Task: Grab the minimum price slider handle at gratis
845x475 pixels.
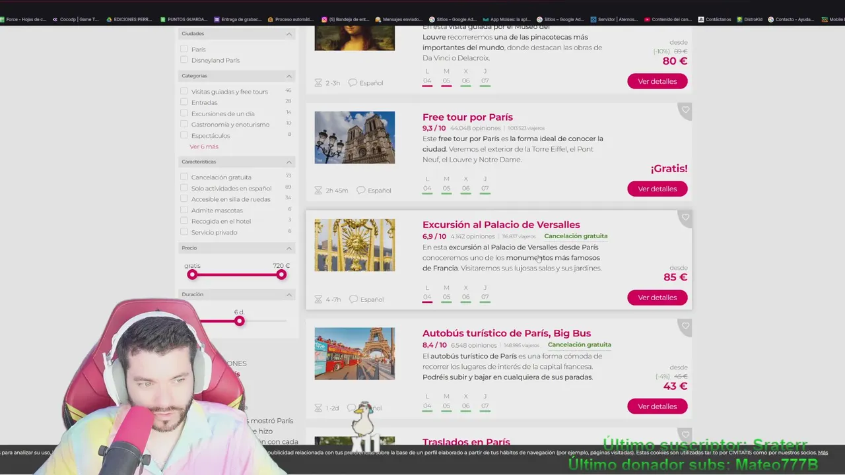Action: [192, 274]
